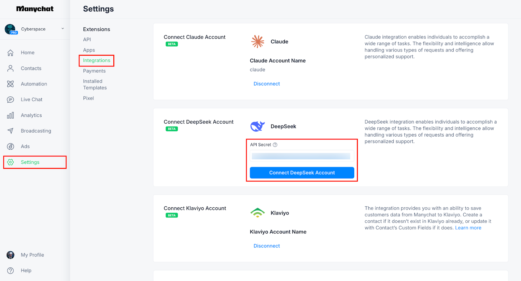
Task: Click the API Secret help icon
Action: point(275,145)
